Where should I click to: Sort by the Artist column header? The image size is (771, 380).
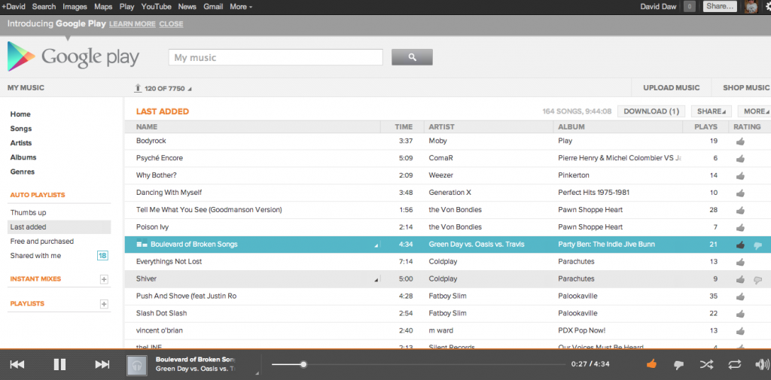tap(441, 127)
